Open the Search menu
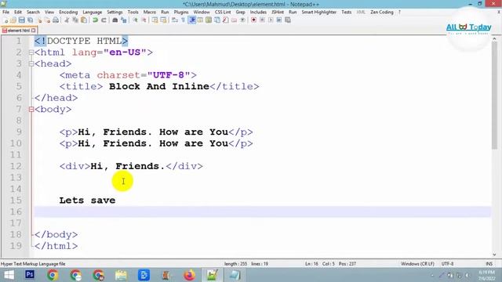Viewport: 502px width, 282px height. coord(33,13)
